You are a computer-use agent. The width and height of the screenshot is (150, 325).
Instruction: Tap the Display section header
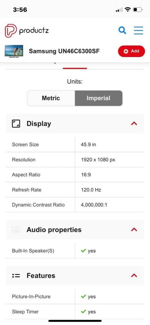point(75,123)
